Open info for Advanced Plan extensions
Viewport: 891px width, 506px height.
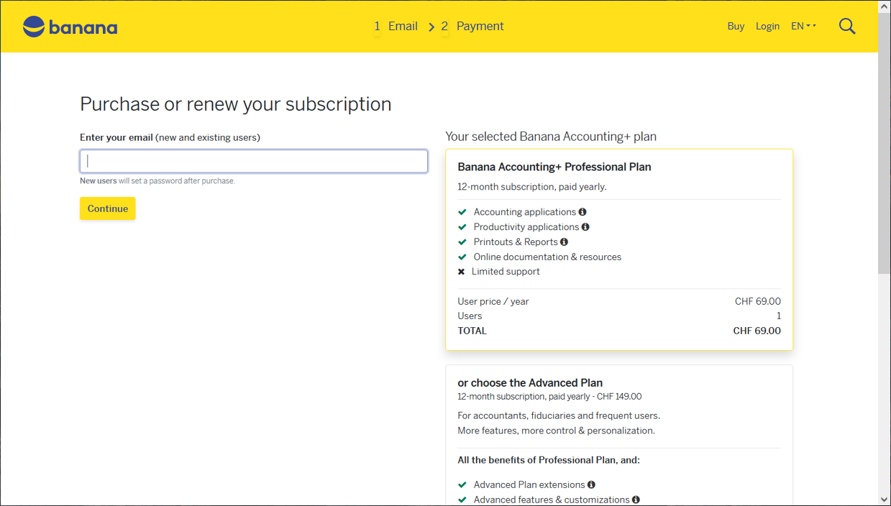[x=592, y=484]
